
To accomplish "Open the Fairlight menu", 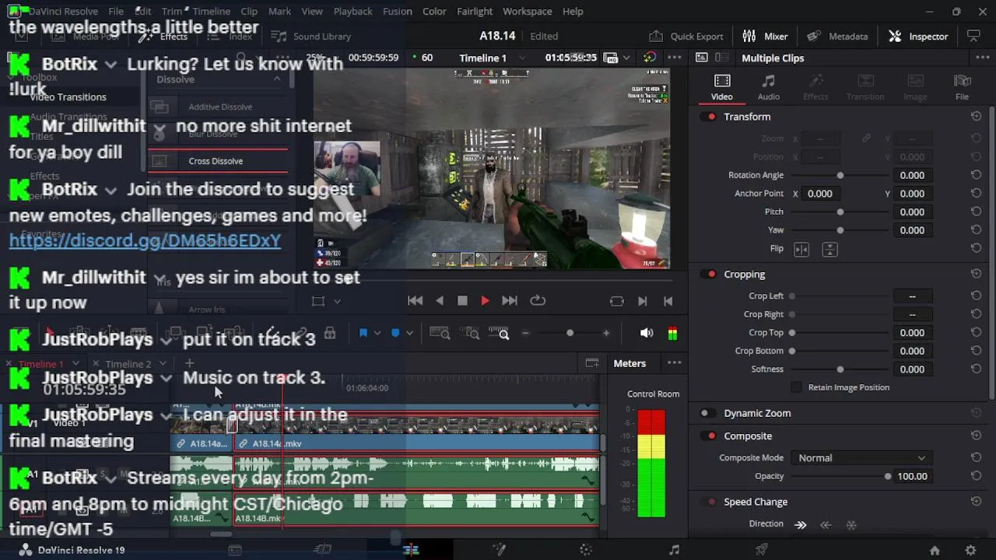I will coord(475,11).
